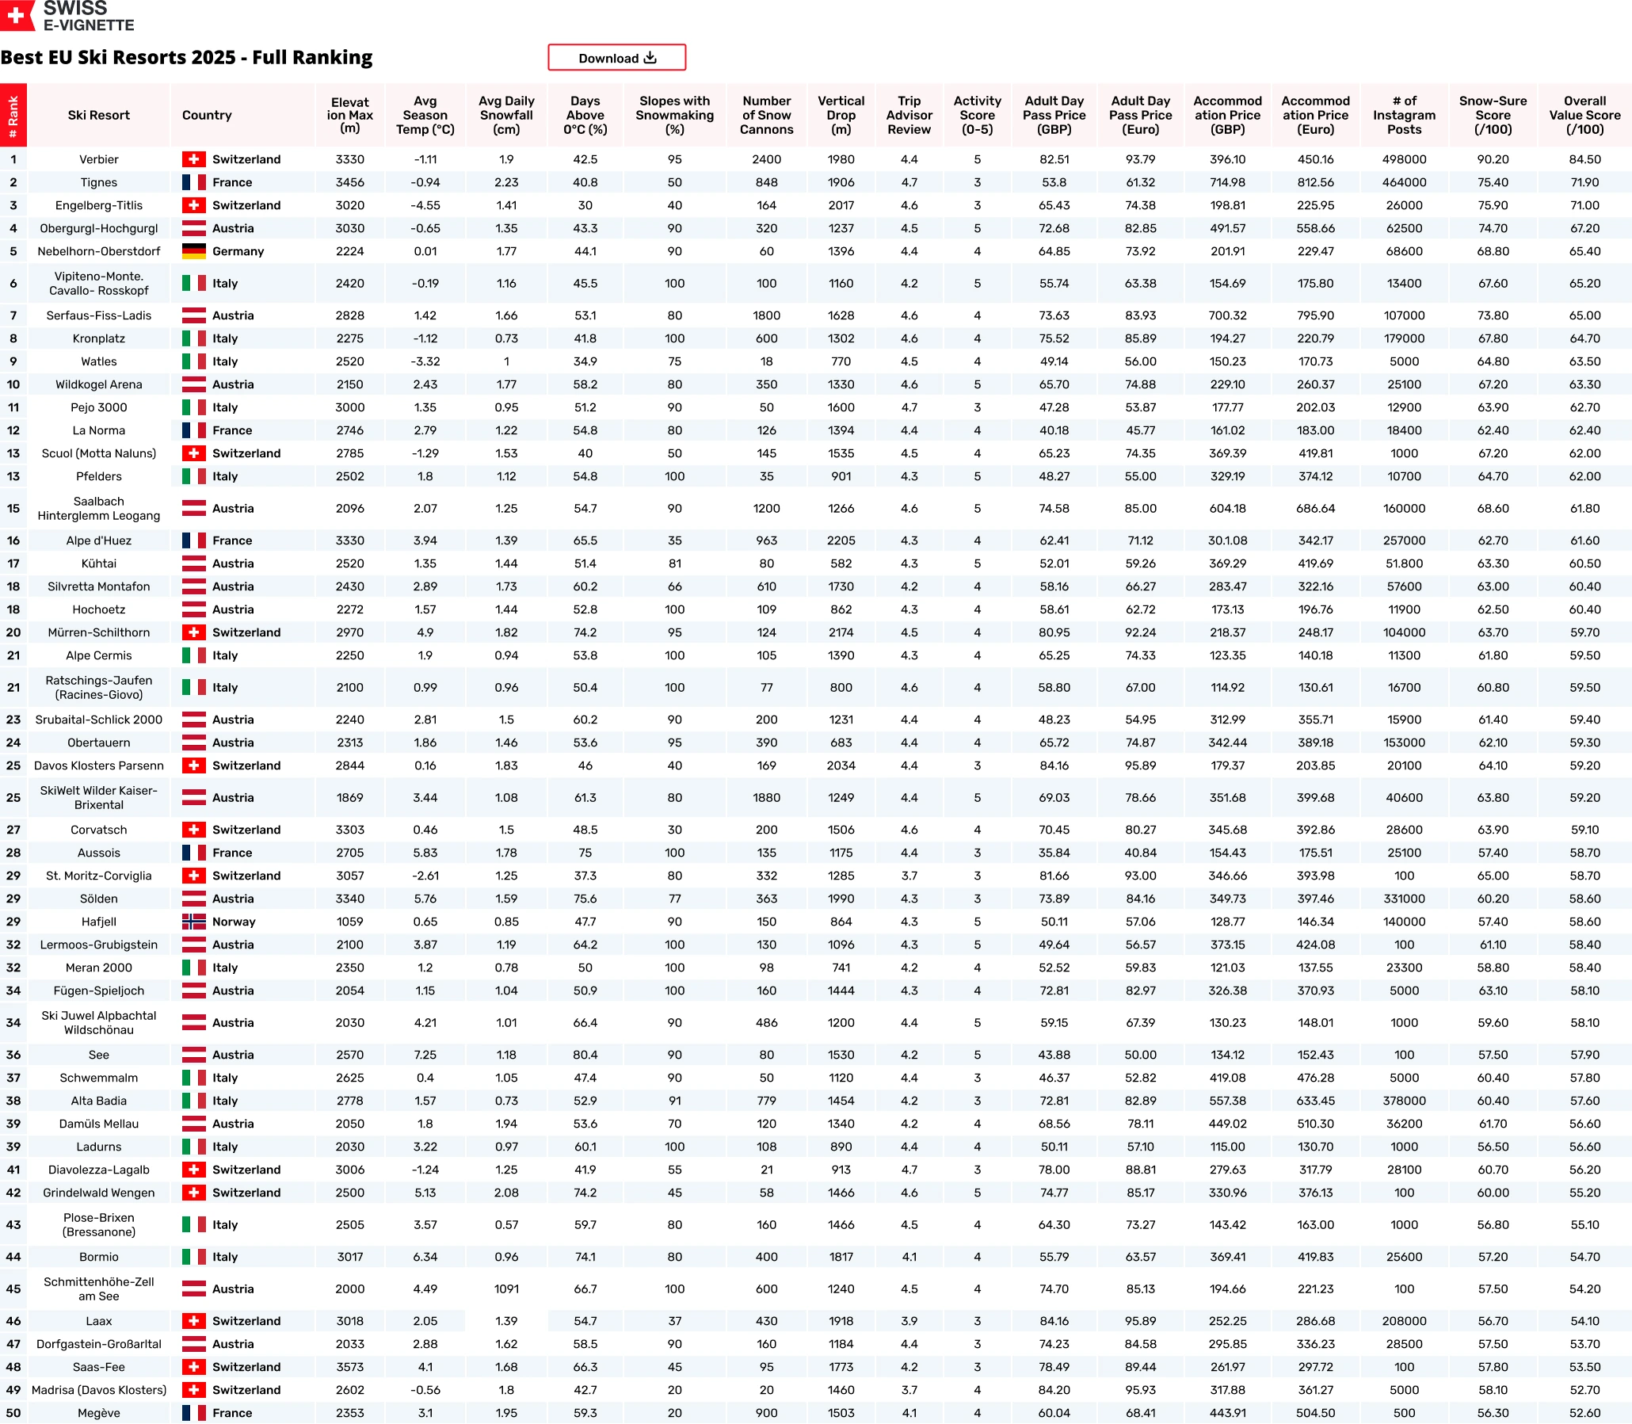Click the Avg Season Temp column header

(425, 114)
